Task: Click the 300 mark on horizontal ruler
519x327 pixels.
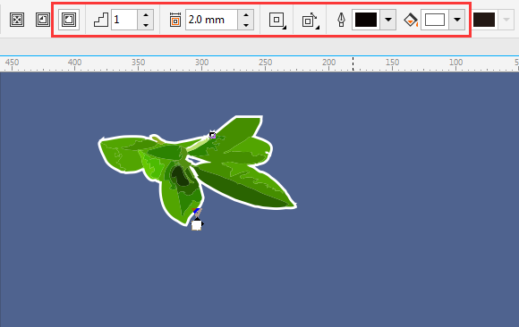Action: (x=201, y=63)
